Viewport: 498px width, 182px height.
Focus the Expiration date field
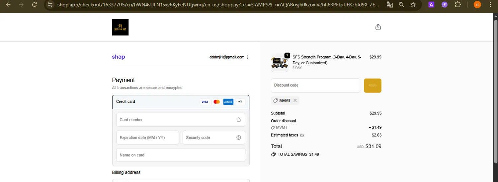coord(147,138)
